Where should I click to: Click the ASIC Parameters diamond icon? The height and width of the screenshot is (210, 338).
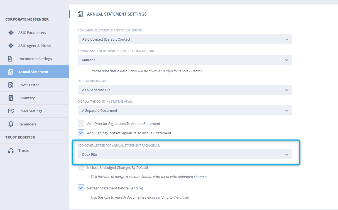pyautogui.click(x=11, y=33)
